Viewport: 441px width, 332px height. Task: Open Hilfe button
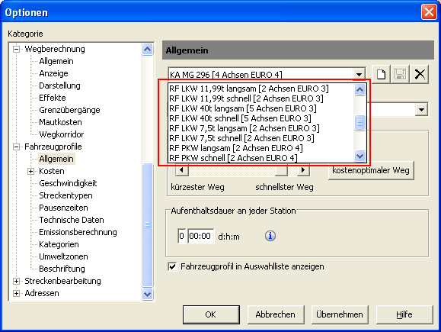coord(404,314)
